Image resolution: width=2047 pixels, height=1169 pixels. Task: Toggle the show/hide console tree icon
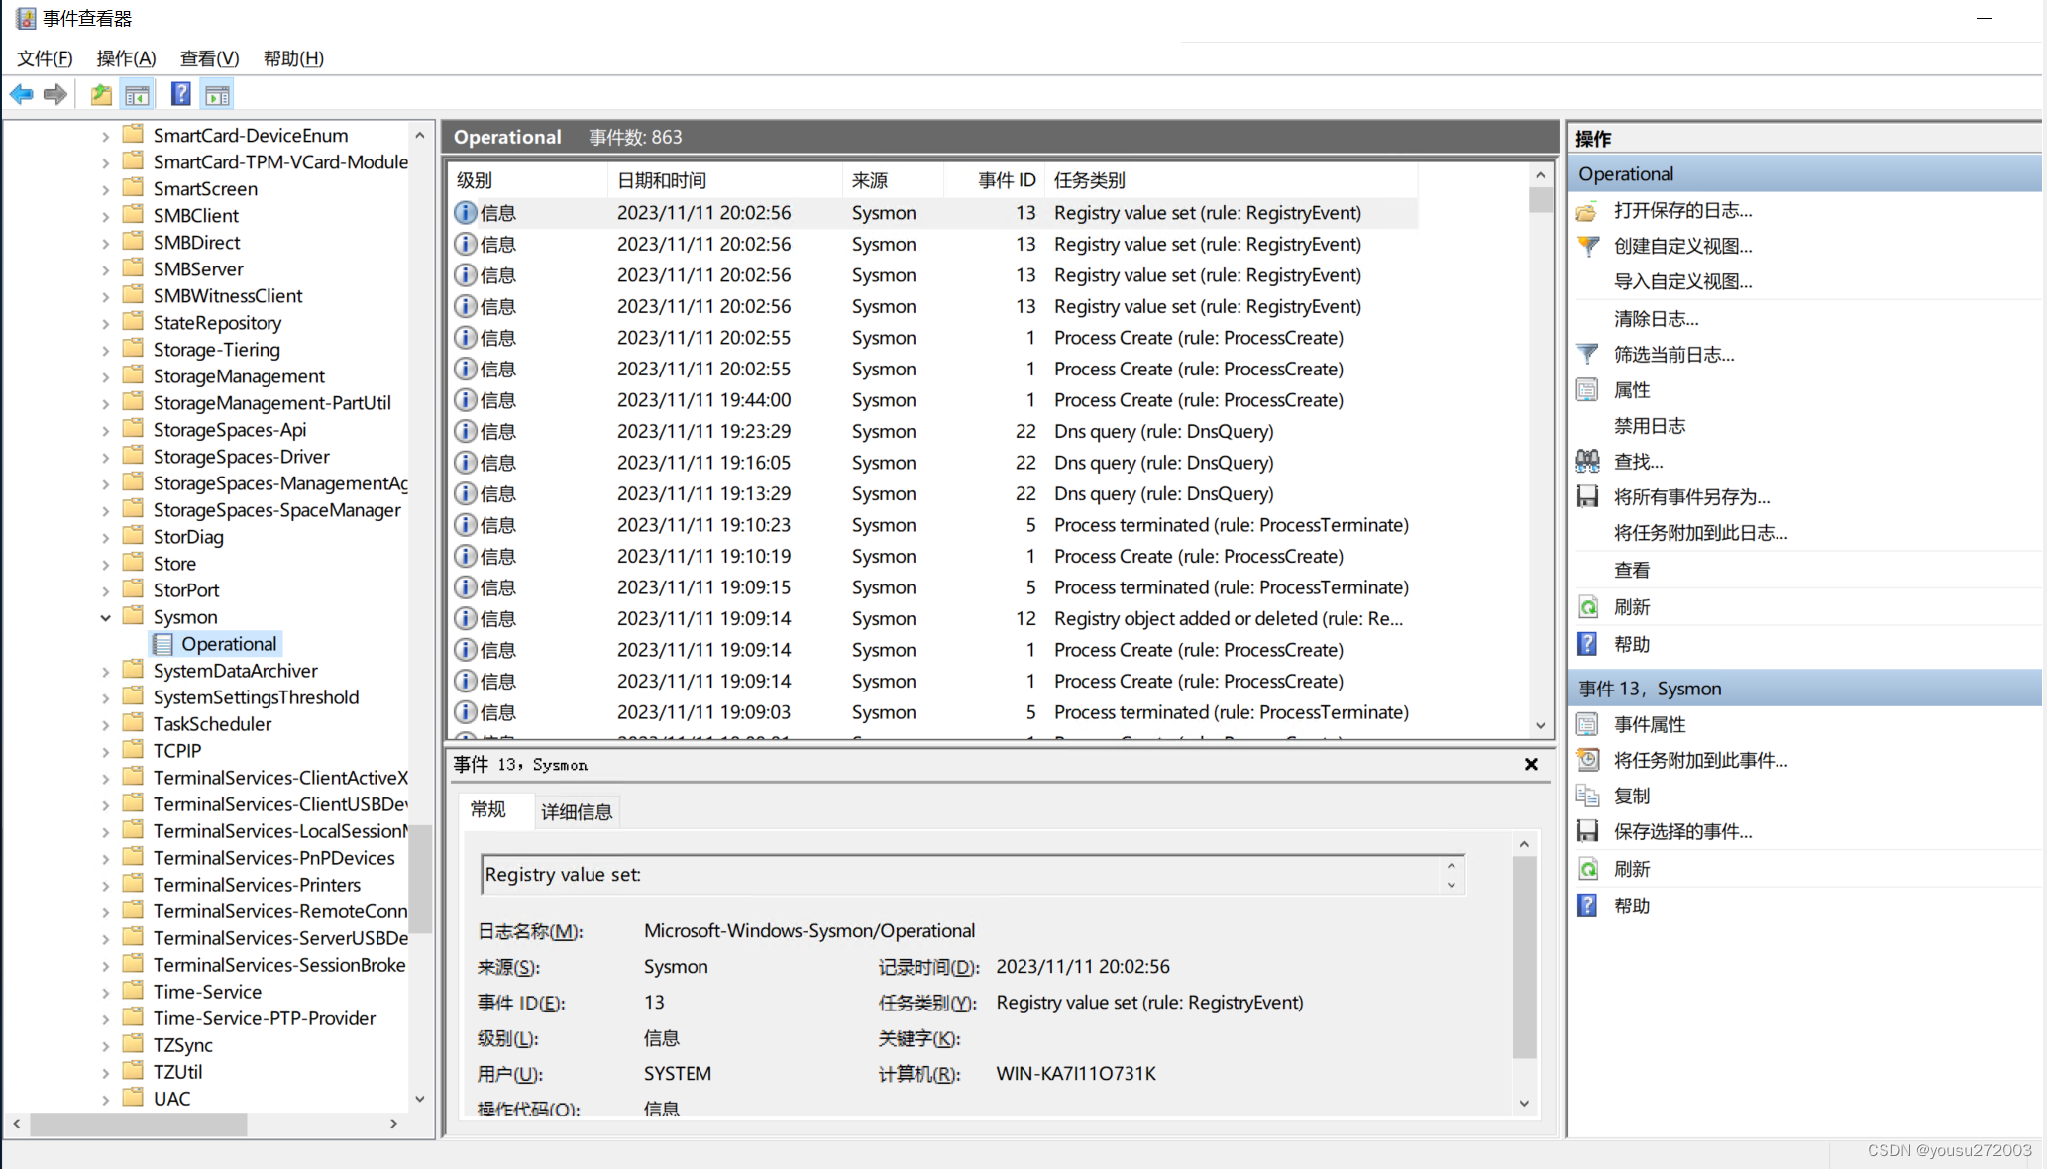pos(137,95)
